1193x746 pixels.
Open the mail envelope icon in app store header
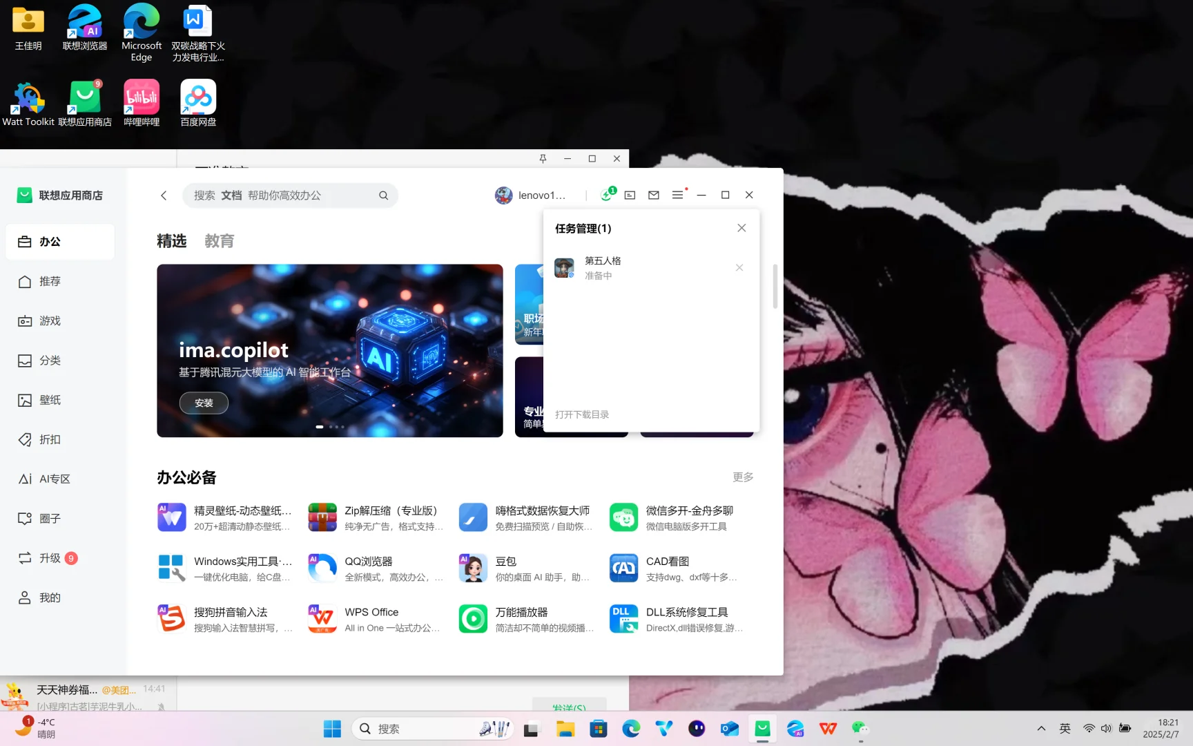(x=654, y=195)
